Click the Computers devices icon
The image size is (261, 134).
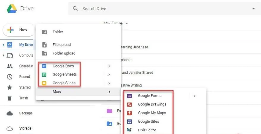(10, 56)
